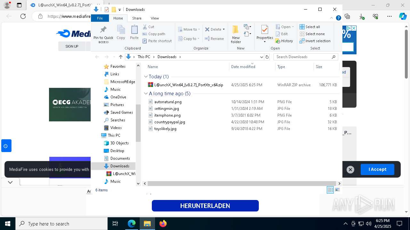Select countrypaypal.jpg file
Image resolution: width=410 pixels, height=230 pixels.
pos(242,122)
